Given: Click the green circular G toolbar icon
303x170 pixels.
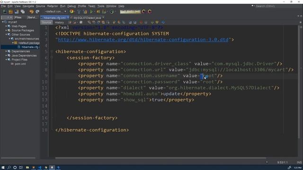Looking at the screenshot, I should coord(112,11).
